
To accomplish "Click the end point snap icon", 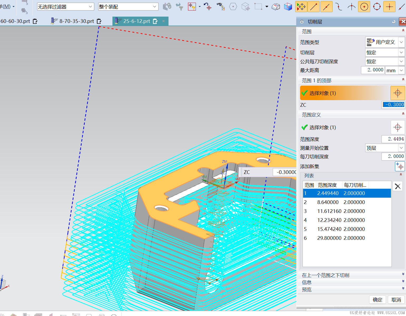I will [x=313, y=7].
